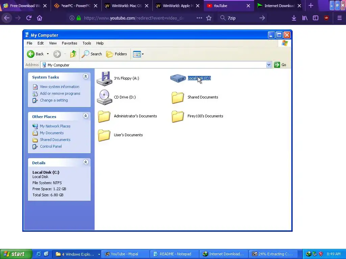Viewport: 346px width, 259px height.
Task: Expand the Address bar dropdown
Action: (269, 65)
